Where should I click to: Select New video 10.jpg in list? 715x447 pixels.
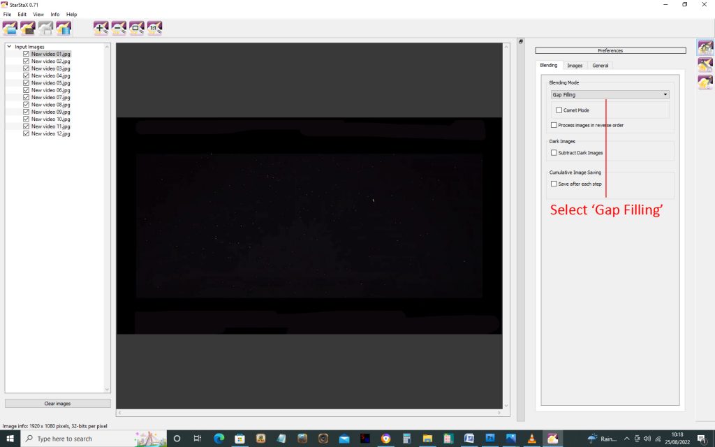pos(50,119)
